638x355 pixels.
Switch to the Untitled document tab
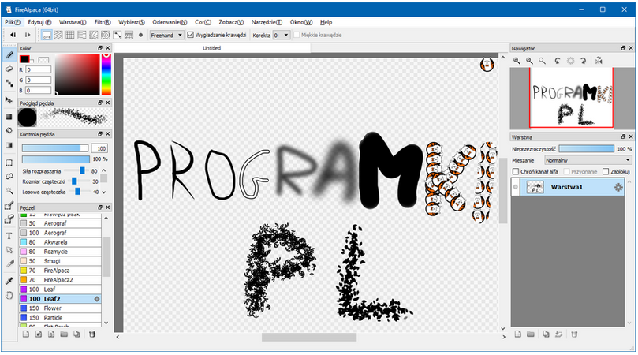click(x=212, y=48)
